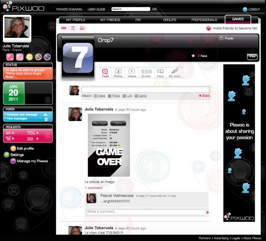Image resolution: width=266 pixels, height=241 pixels.
Task: Attach a Game to the post
Action: tap(140, 96)
